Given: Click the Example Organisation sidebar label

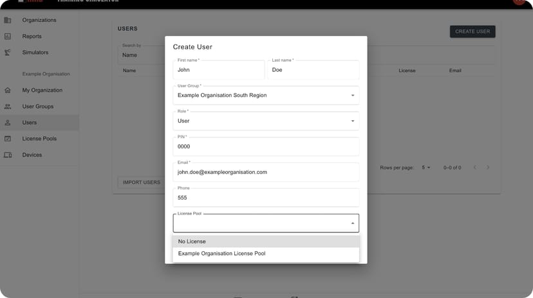Looking at the screenshot, I should [46, 74].
